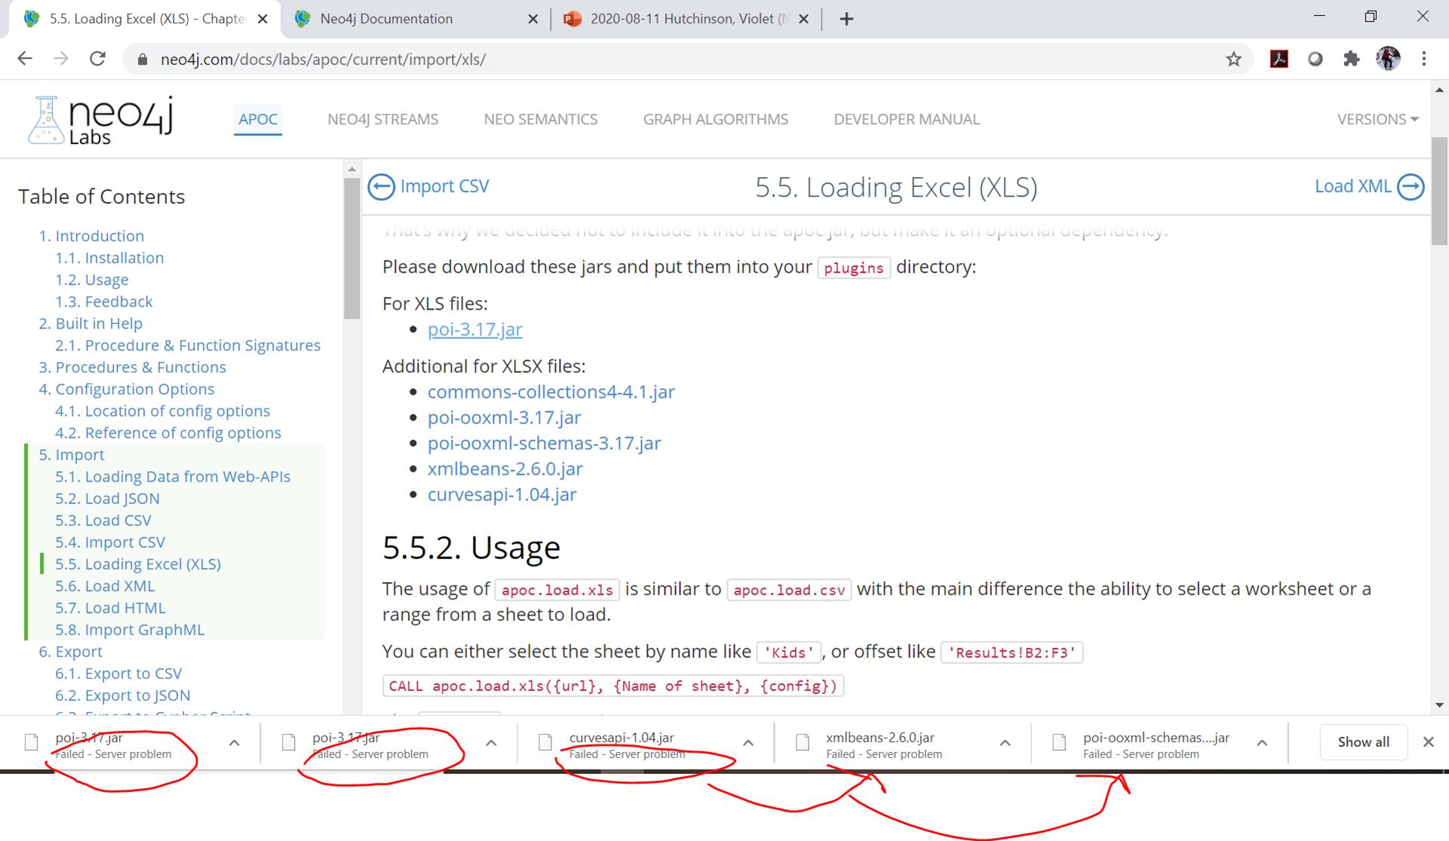Open a new tab with the plus icon
Image resolution: width=1449 pixels, height=841 pixels.
pyautogui.click(x=846, y=19)
